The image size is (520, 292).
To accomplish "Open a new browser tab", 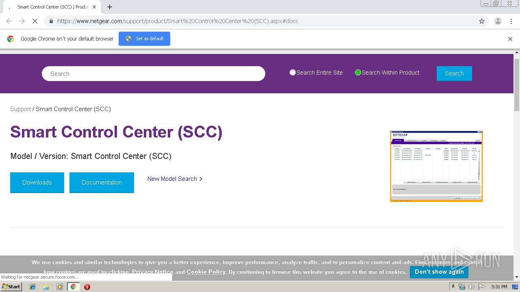I will (110, 7).
